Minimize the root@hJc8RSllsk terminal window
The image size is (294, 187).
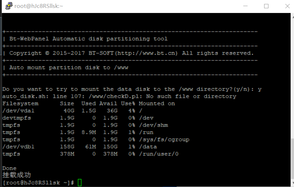[x=245, y=6]
